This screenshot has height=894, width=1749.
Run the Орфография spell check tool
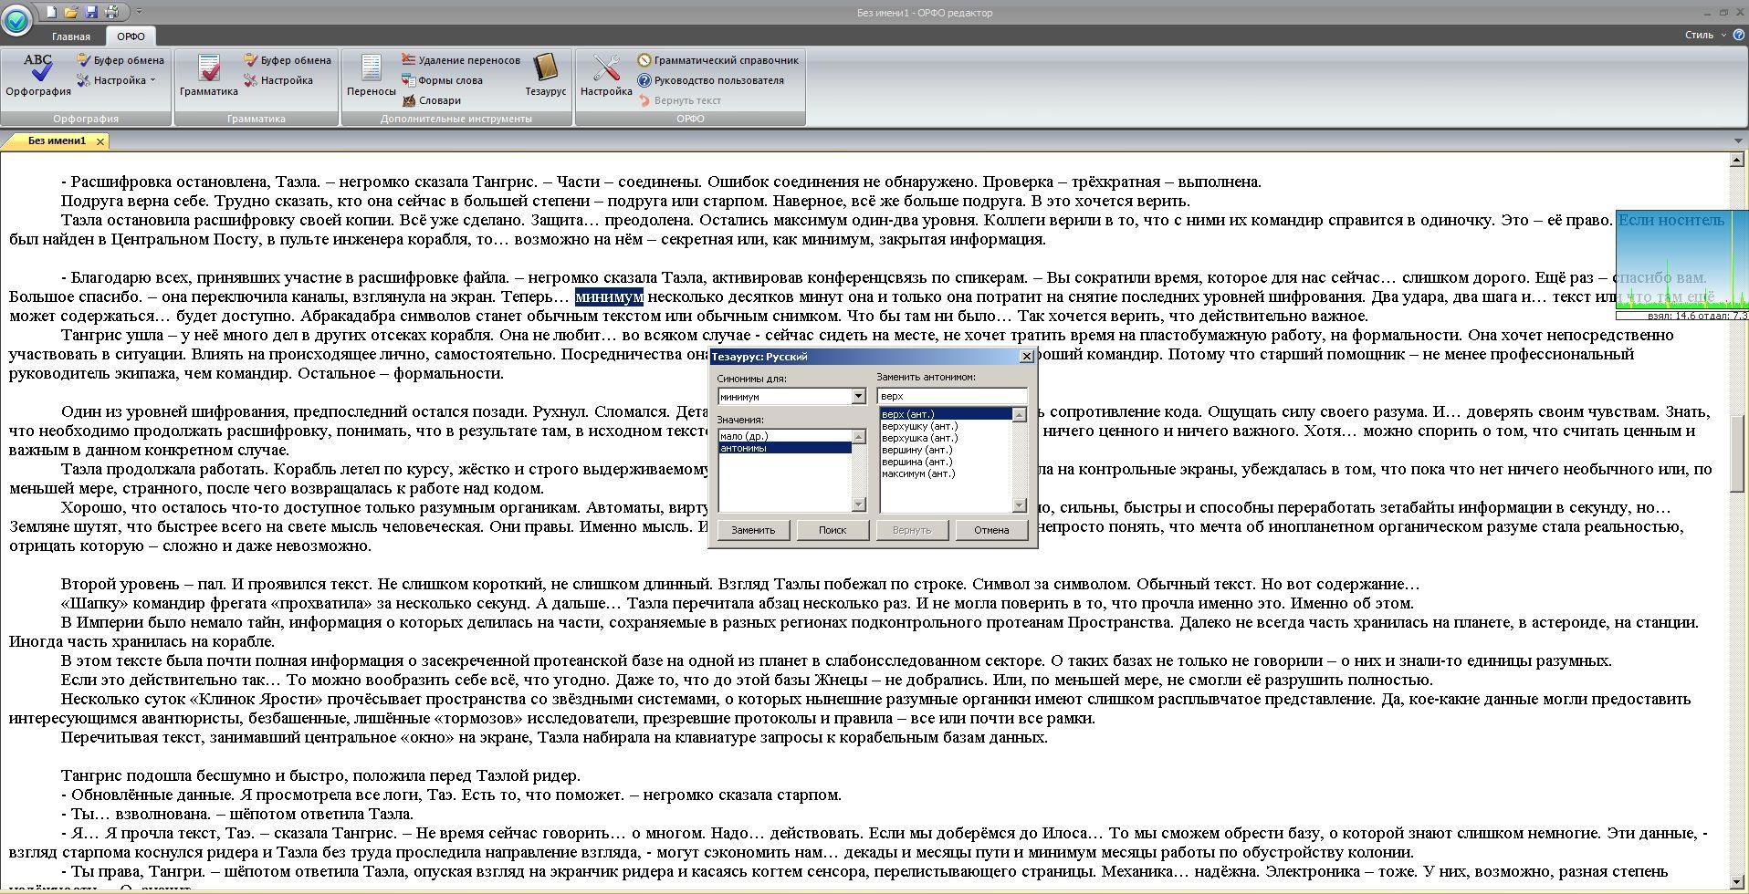[x=37, y=75]
